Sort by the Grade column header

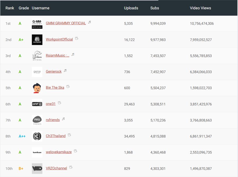click(x=24, y=8)
